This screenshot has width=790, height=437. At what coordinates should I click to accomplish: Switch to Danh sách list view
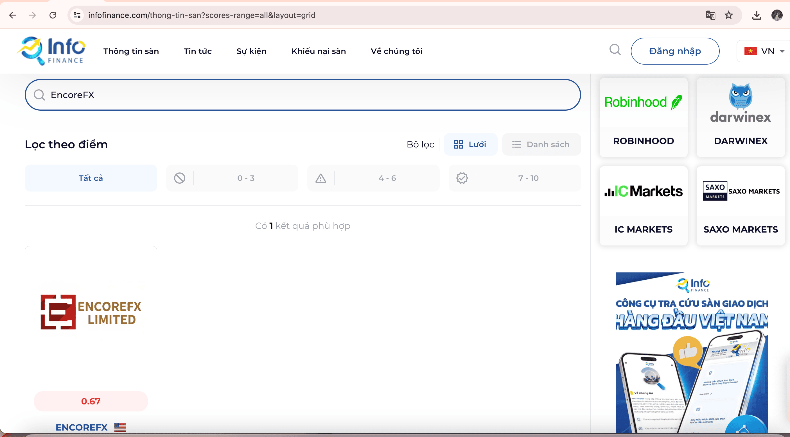541,144
